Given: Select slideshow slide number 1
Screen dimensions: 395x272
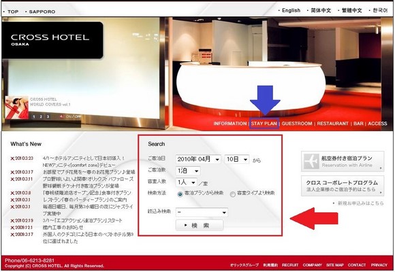Looking at the screenshot, I should pos(34,117).
